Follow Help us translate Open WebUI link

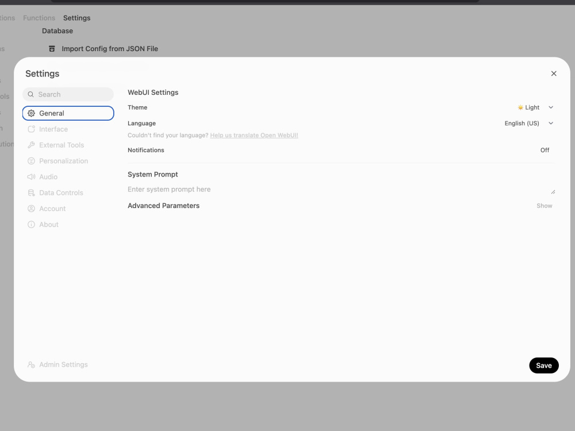click(x=254, y=135)
